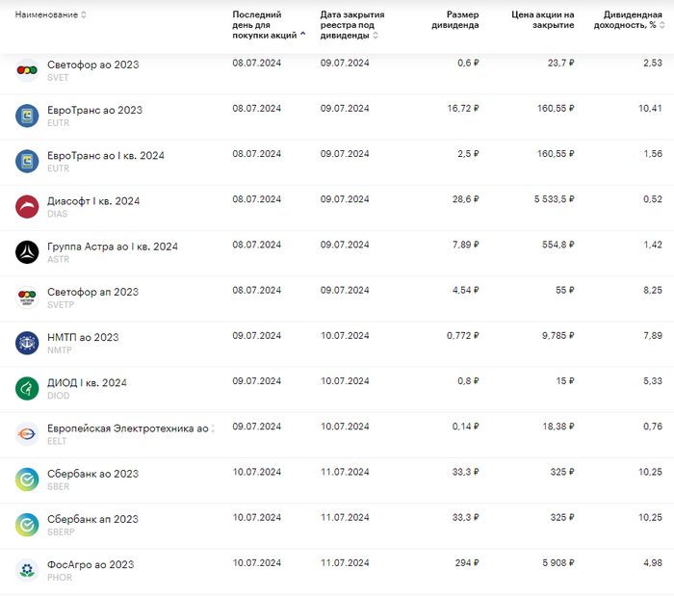Click the 8,25 yield value
This screenshot has width=674, height=596.
click(653, 291)
